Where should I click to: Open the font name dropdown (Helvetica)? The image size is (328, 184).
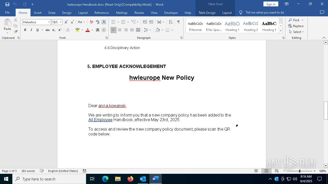pyautogui.click(x=49, y=22)
